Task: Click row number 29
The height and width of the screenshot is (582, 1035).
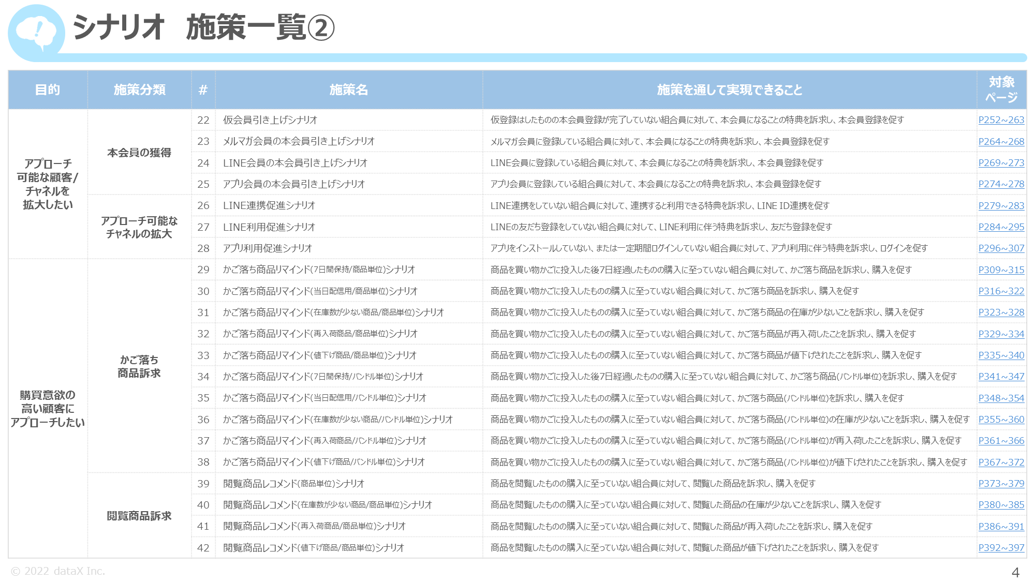Action: point(203,270)
